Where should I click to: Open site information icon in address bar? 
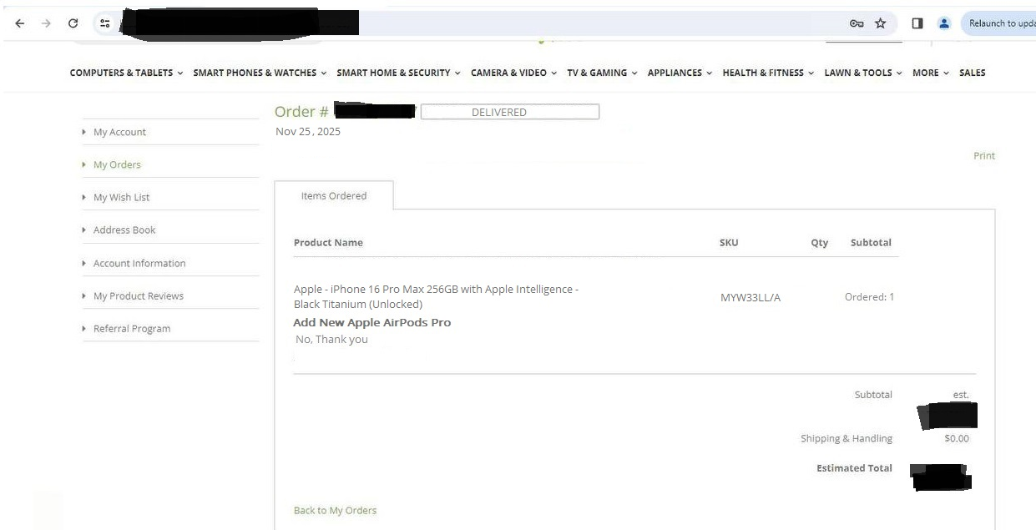(105, 23)
